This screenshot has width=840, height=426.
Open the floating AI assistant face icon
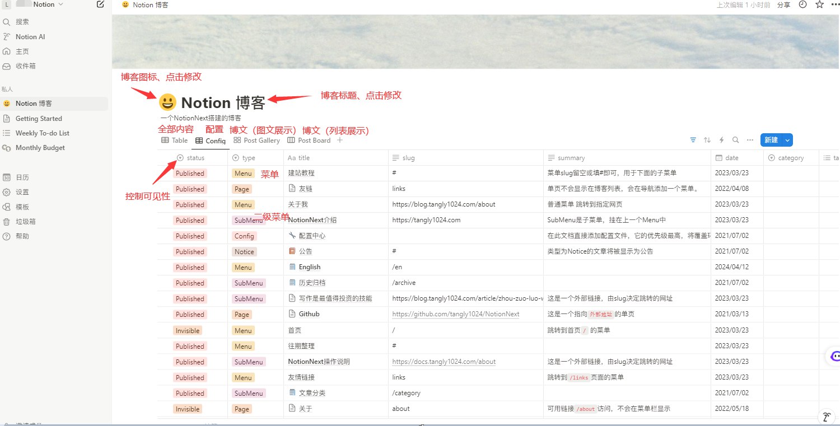tap(834, 355)
